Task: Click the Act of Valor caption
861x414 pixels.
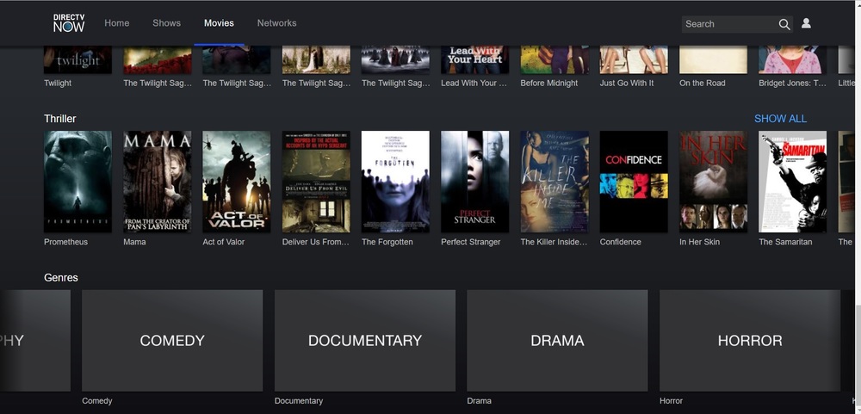Action: pyautogui.click(x=224, y=242)
